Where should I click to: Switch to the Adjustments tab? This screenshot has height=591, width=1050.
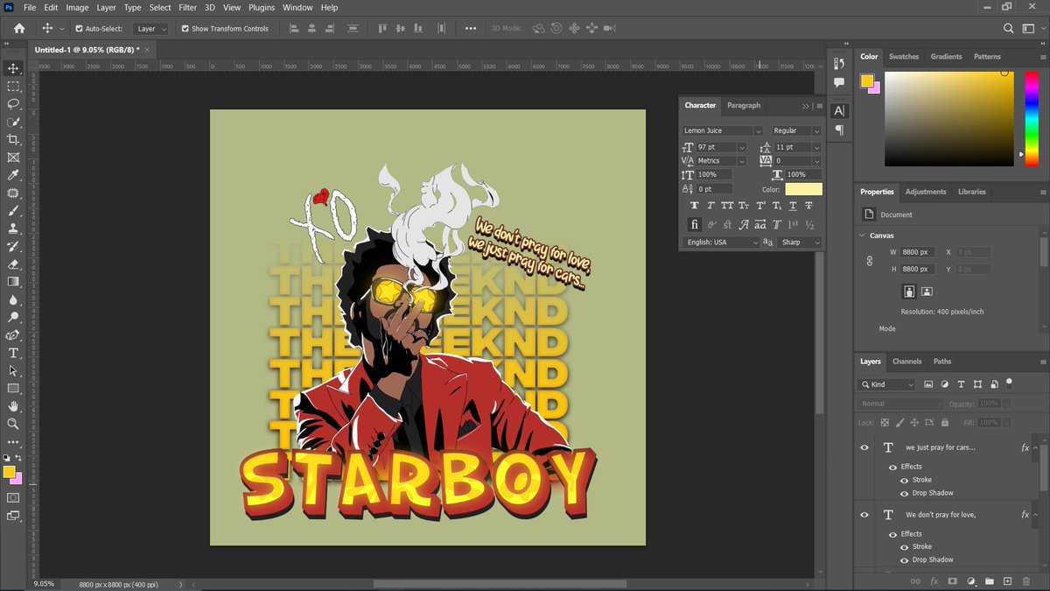(x=926, y=192)
